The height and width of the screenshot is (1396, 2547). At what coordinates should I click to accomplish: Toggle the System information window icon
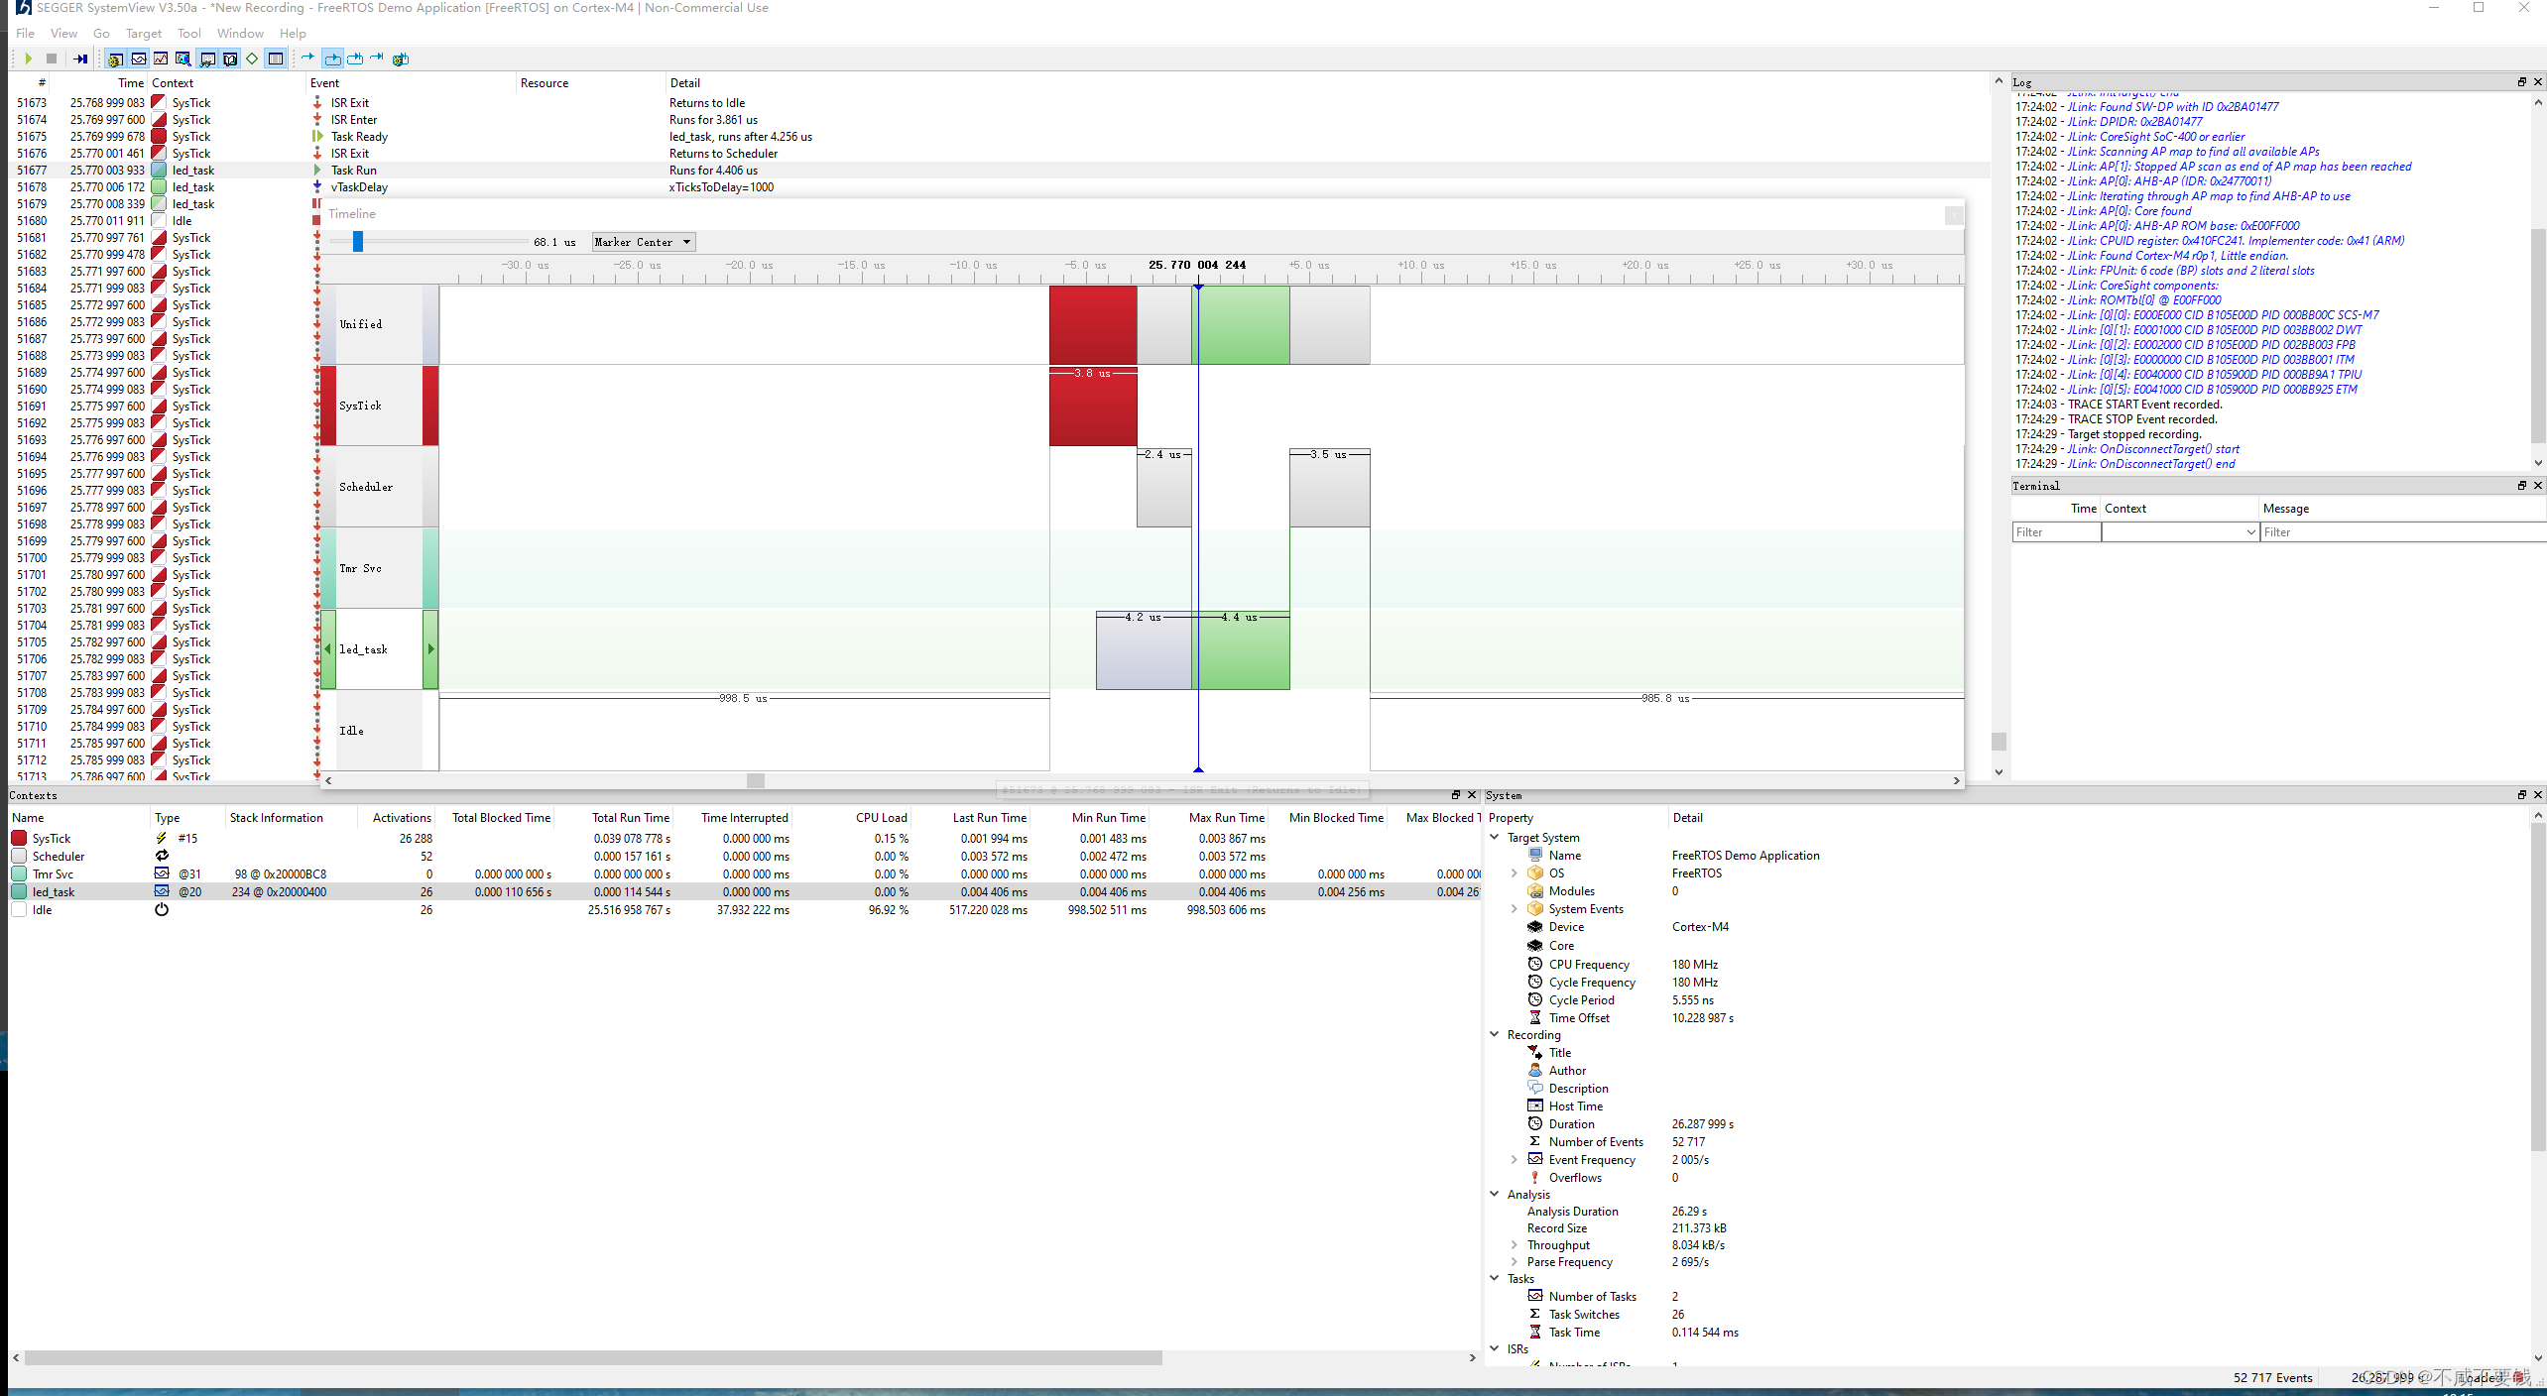coord(276,59)
